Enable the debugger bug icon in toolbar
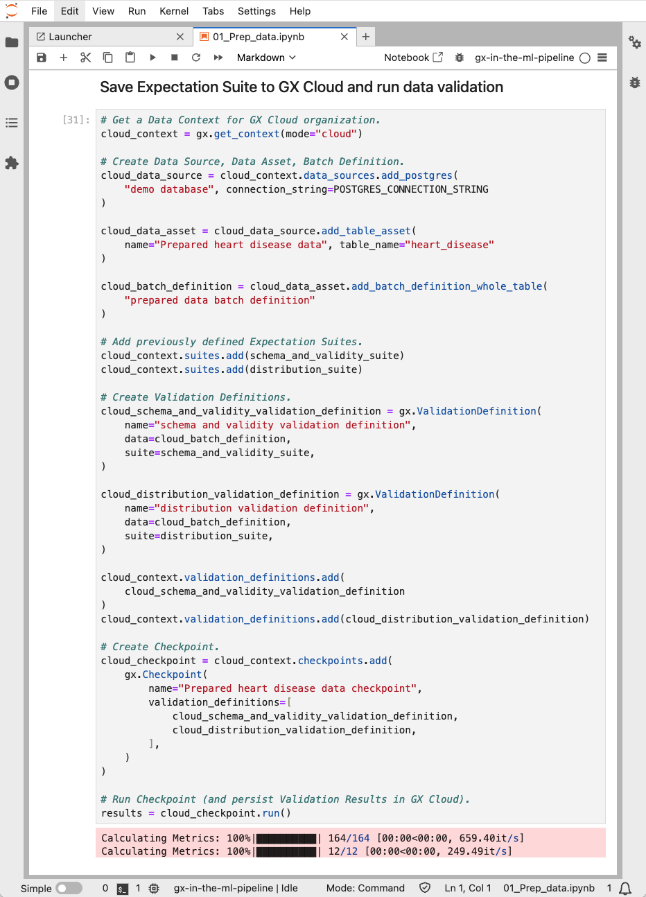 click(x=459, y=58)
